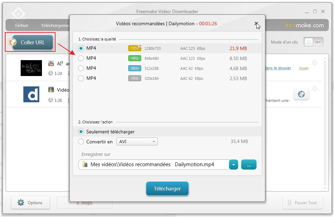Click the Pauser Tout button
The image size is (334, 217).
(303, 202)
